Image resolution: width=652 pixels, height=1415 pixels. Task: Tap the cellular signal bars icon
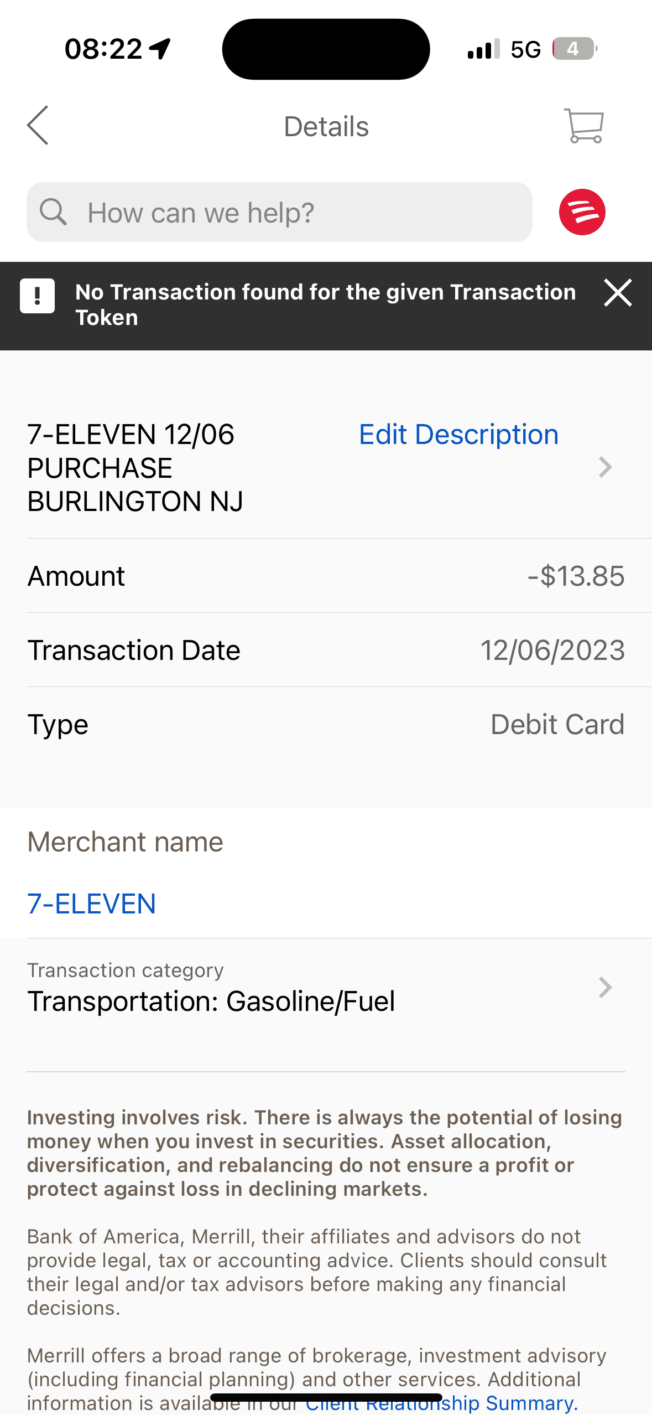tap(483, 49)
